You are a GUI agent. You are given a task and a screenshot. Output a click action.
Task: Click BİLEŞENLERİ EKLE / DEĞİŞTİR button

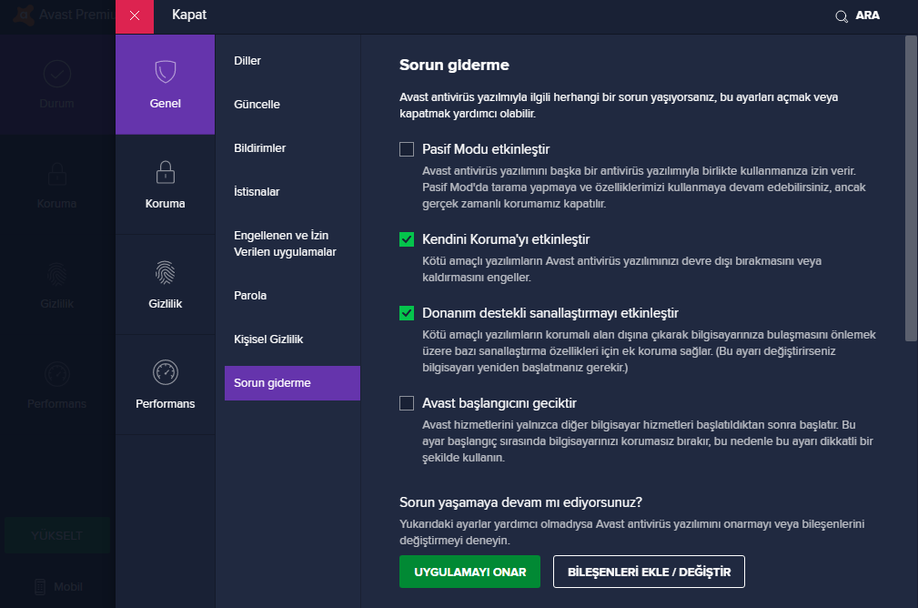(x=649, y=573)
